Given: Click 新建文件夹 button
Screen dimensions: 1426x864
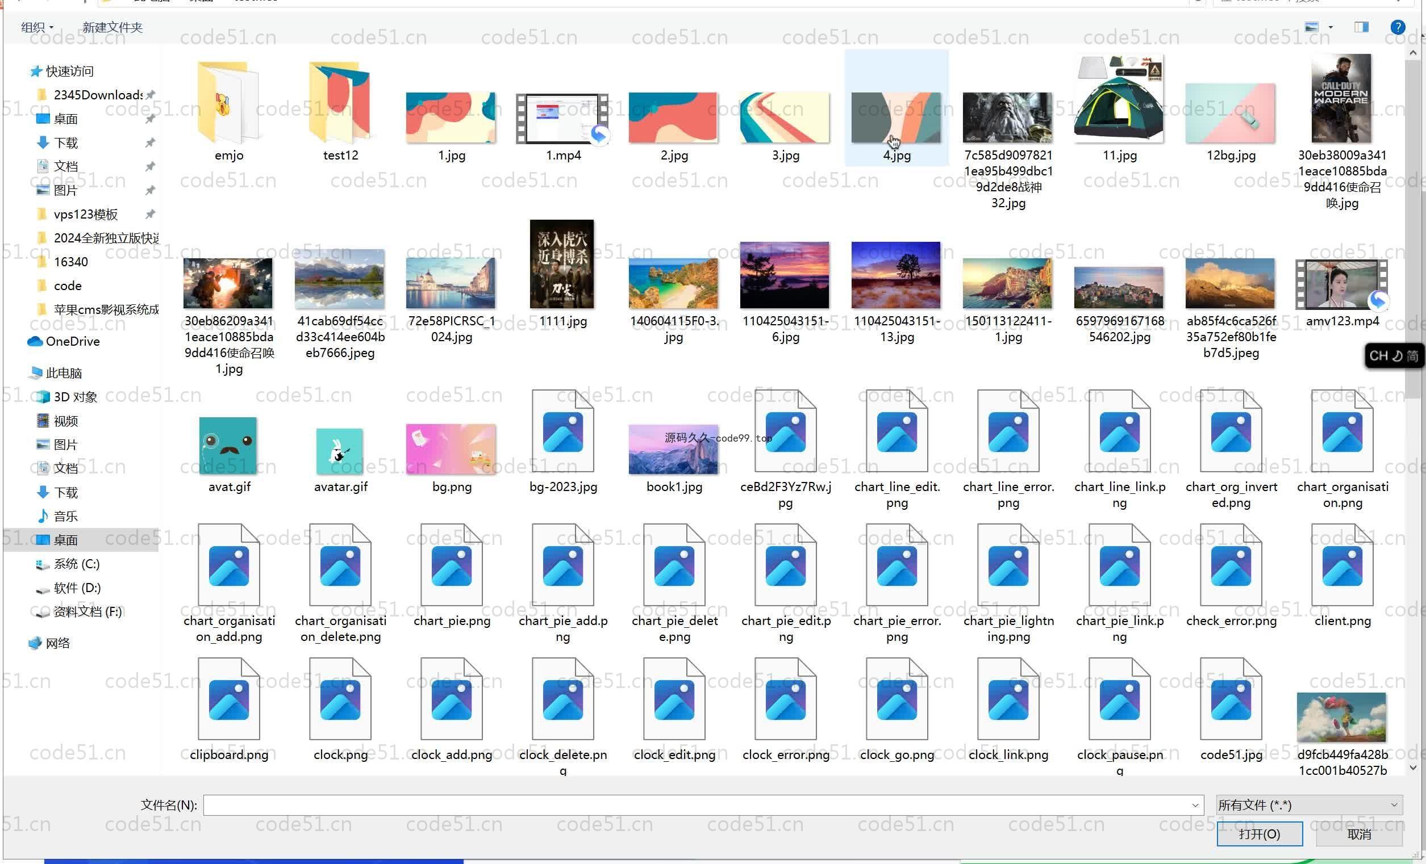Looking at the screenshot, I should [x=112, y=27].
